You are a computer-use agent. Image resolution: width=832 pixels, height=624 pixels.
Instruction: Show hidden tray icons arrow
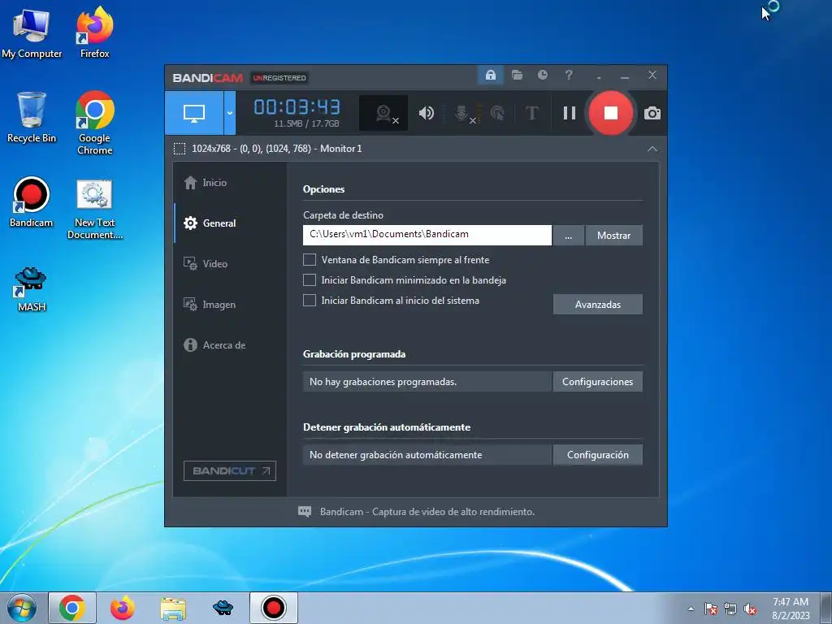[691, 609]
